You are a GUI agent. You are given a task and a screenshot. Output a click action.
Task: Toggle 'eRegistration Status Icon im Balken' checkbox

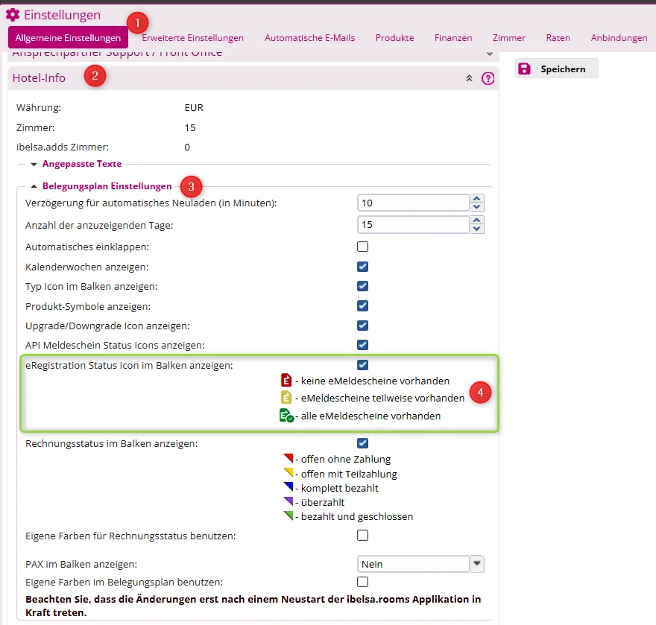(x=363, y=365)
